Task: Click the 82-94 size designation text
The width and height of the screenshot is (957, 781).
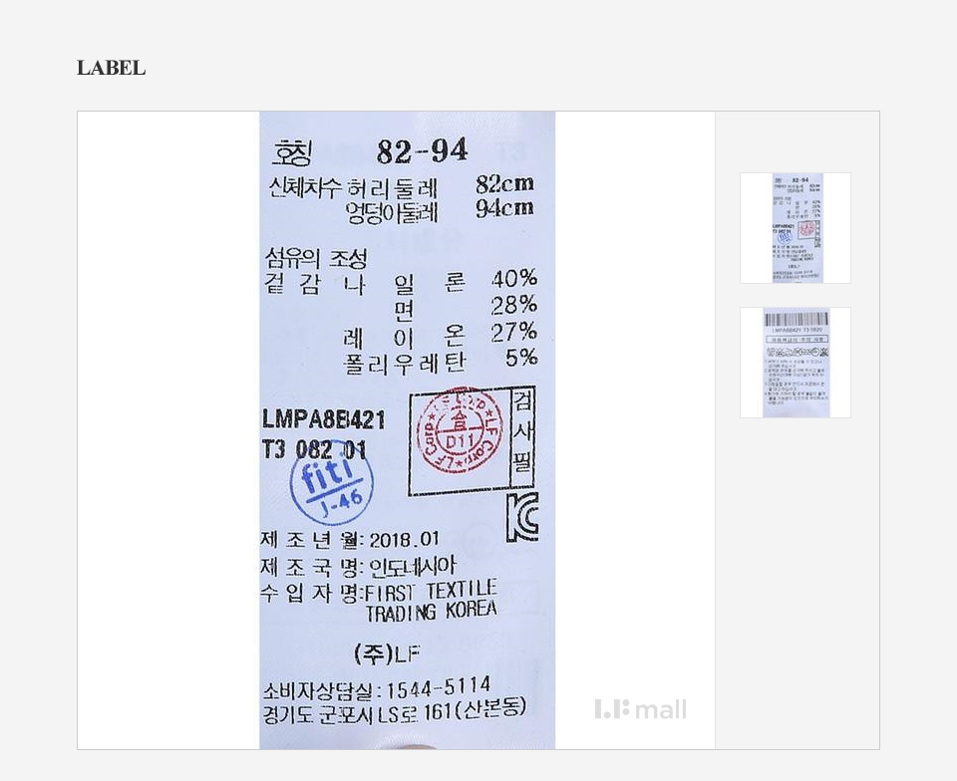Action: click(423, 151)
